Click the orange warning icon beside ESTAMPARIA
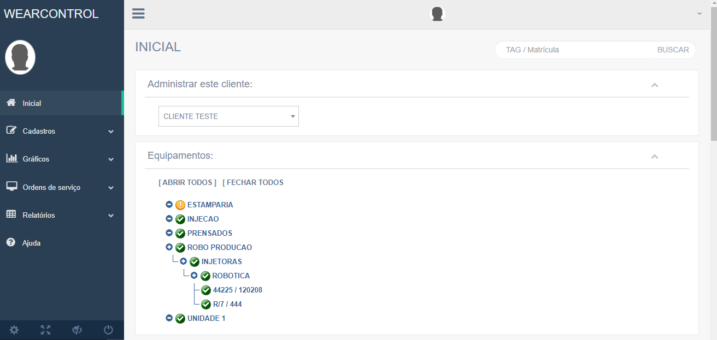 click(180, 205)
